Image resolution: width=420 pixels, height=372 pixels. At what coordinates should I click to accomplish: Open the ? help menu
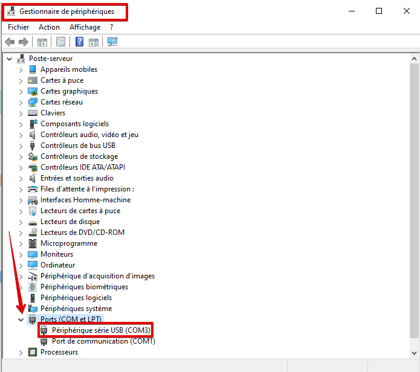(x=111, y=27)
